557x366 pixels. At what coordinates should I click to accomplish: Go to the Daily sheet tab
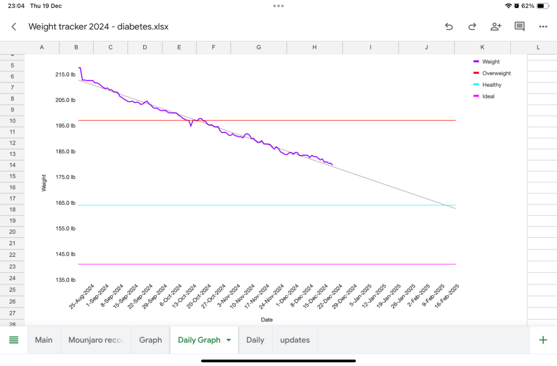tap(255, 340)
